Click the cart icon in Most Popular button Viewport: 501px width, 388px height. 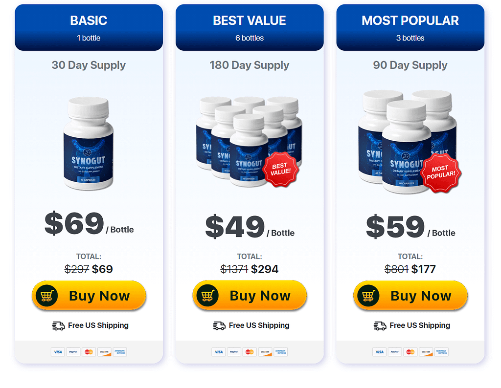click(368, 296)
